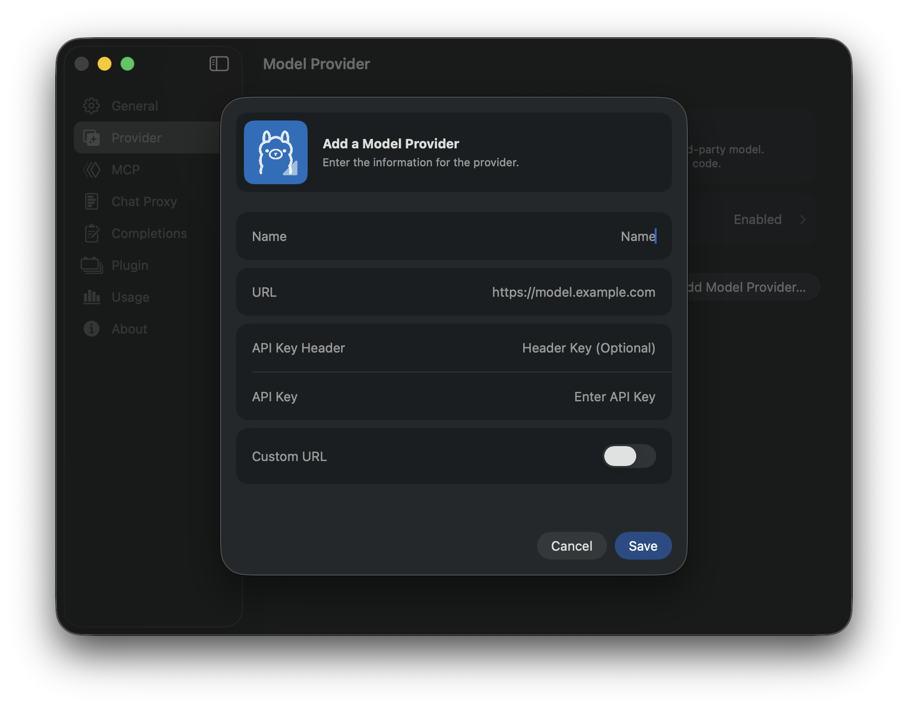The image size is (908, 709).
Task: Click the Provider sidebar icon
Action: (x=92, y=137)
